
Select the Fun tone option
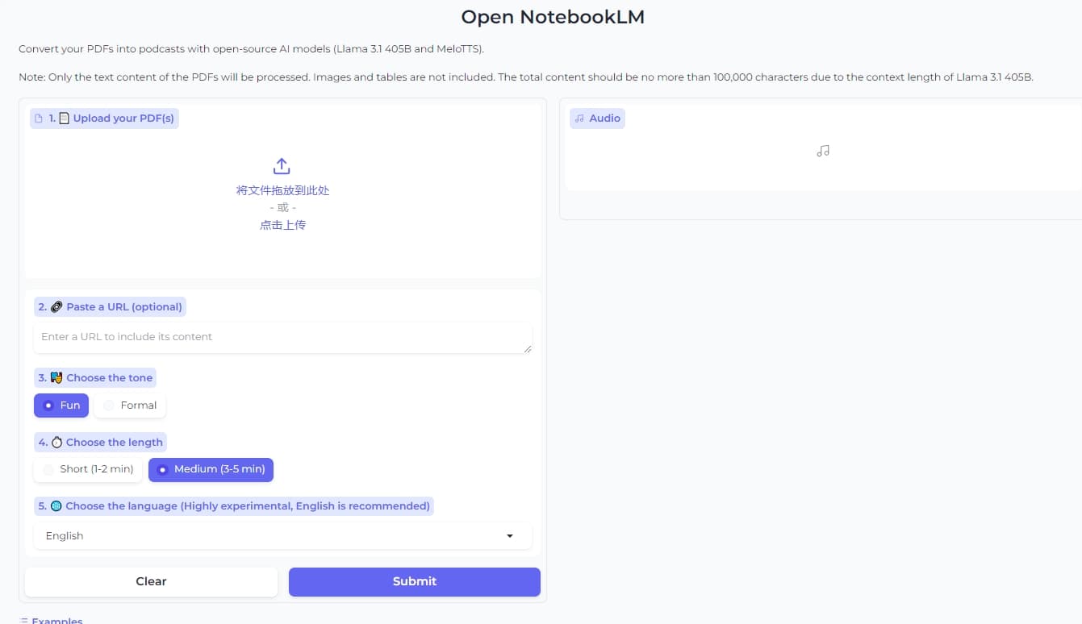[x=61, y=406]
